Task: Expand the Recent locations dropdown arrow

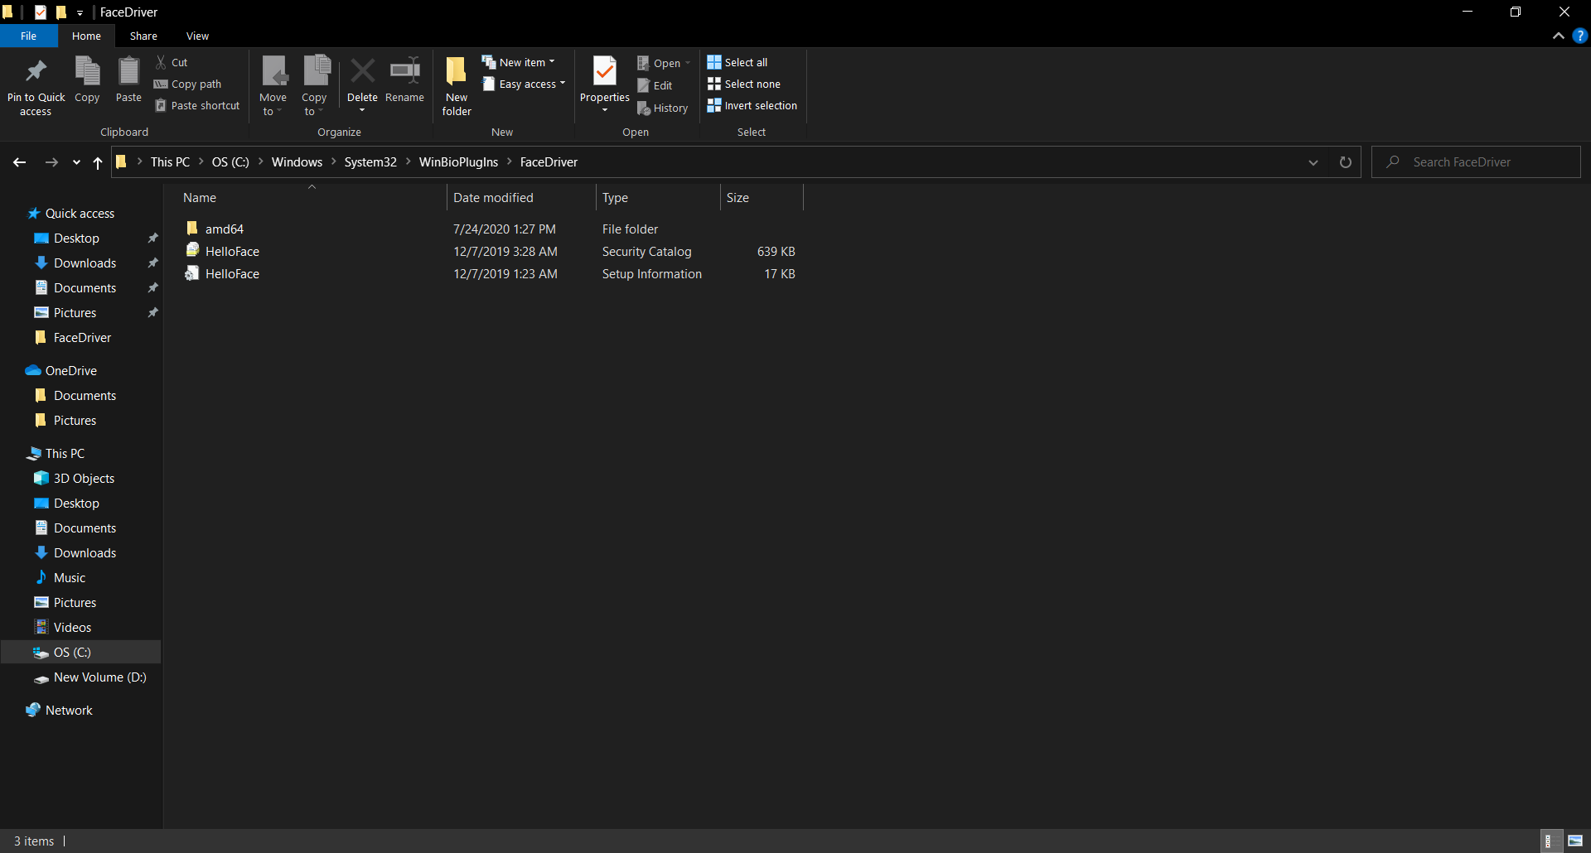Action: (x=76, y=162)
